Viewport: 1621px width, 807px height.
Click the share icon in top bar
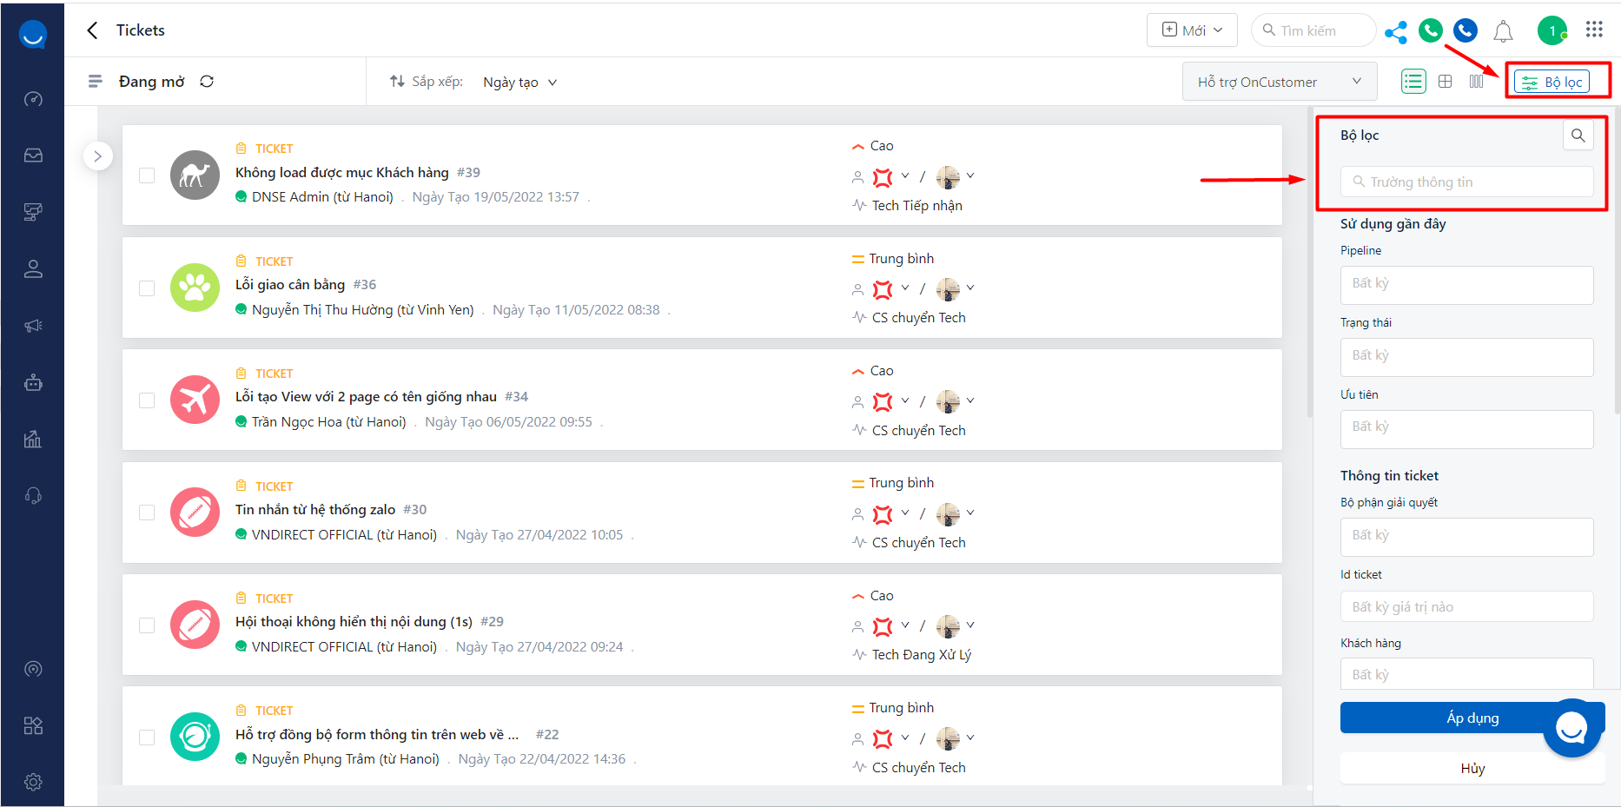1395,32
